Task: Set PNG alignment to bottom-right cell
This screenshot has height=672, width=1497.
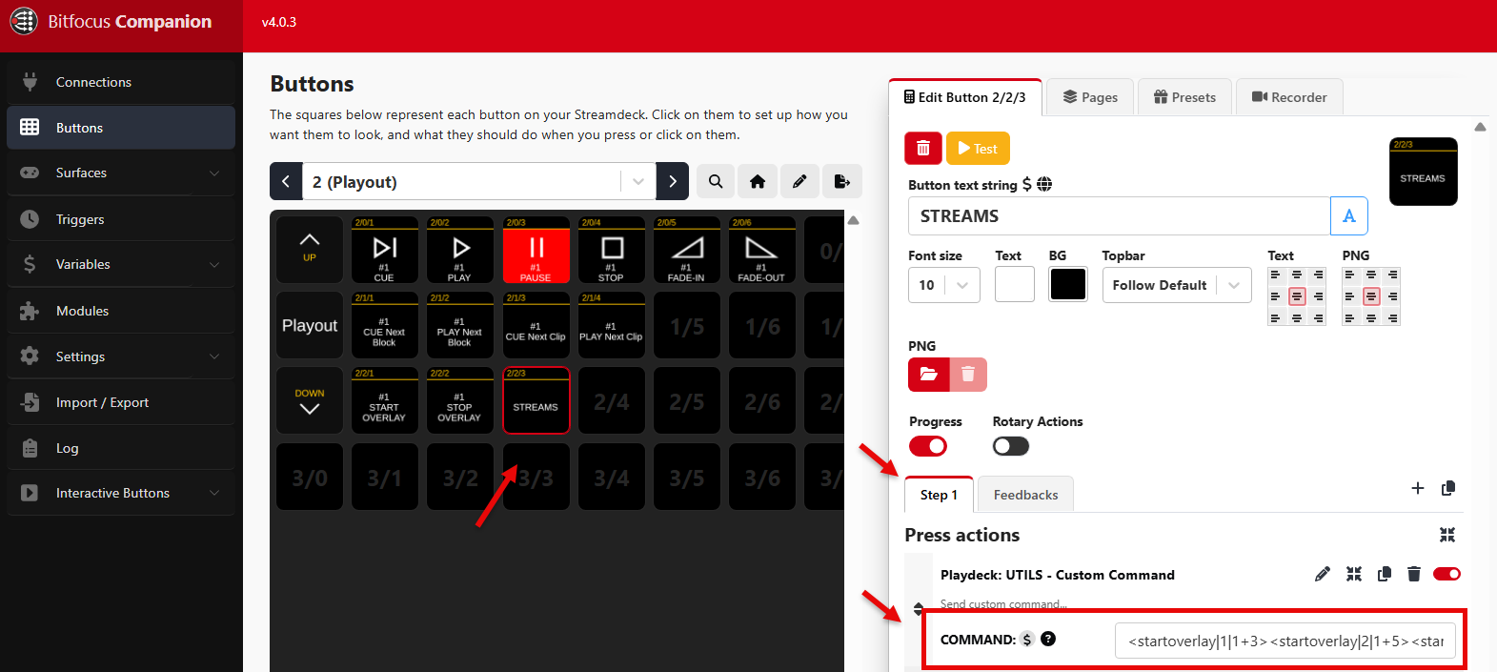Action: point(1393,318)
